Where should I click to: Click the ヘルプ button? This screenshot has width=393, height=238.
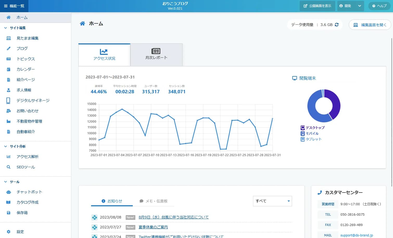click(379, 6)
